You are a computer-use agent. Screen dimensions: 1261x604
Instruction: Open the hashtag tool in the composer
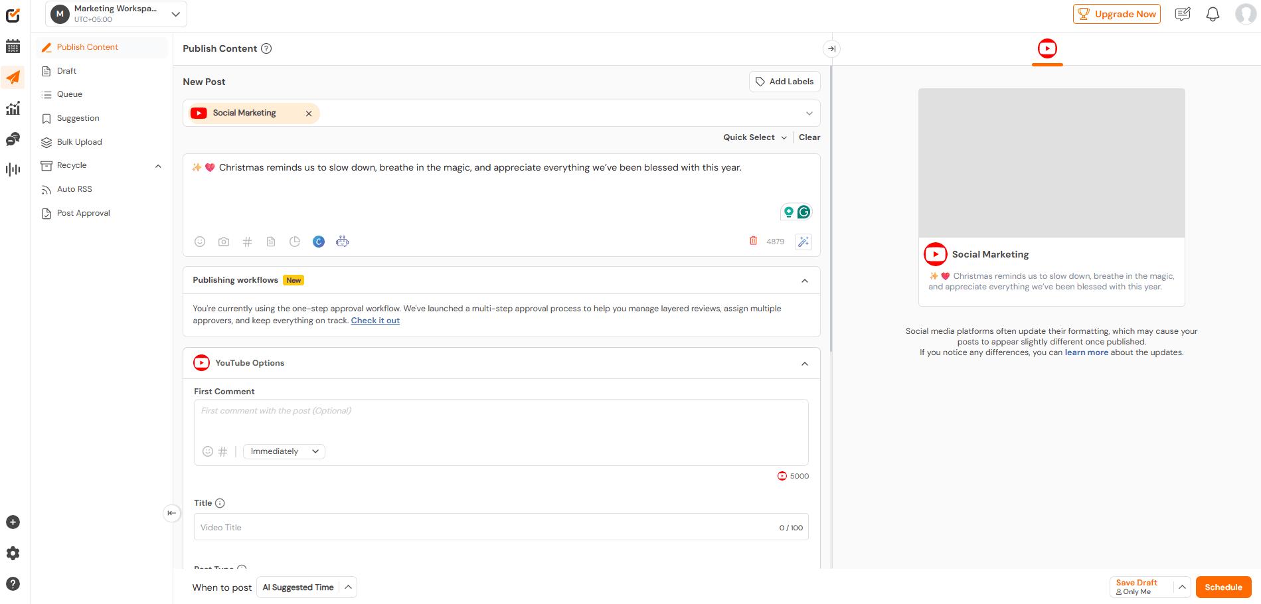tap(247, 242)
